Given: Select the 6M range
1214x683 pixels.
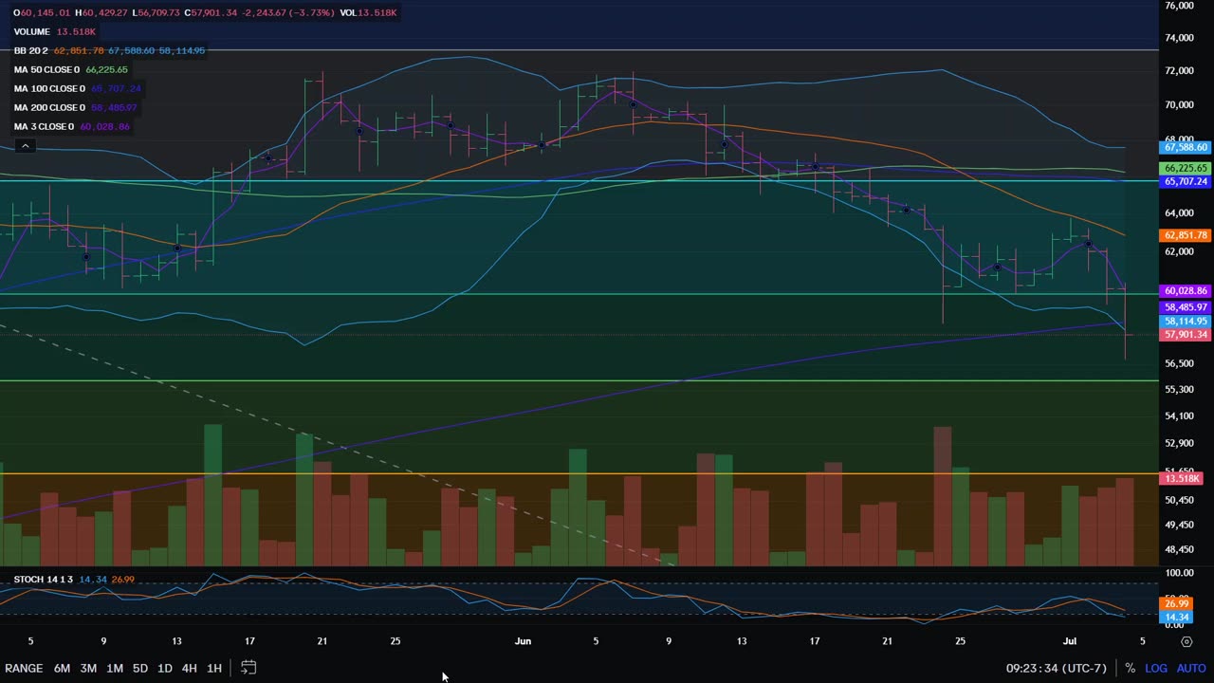Looking at the screenshot, I should point(62,668).
